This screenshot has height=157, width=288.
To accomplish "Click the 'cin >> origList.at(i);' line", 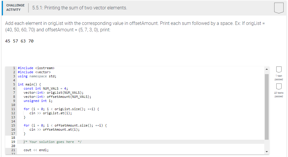I will pyautogui.click(x=51, y=113).
